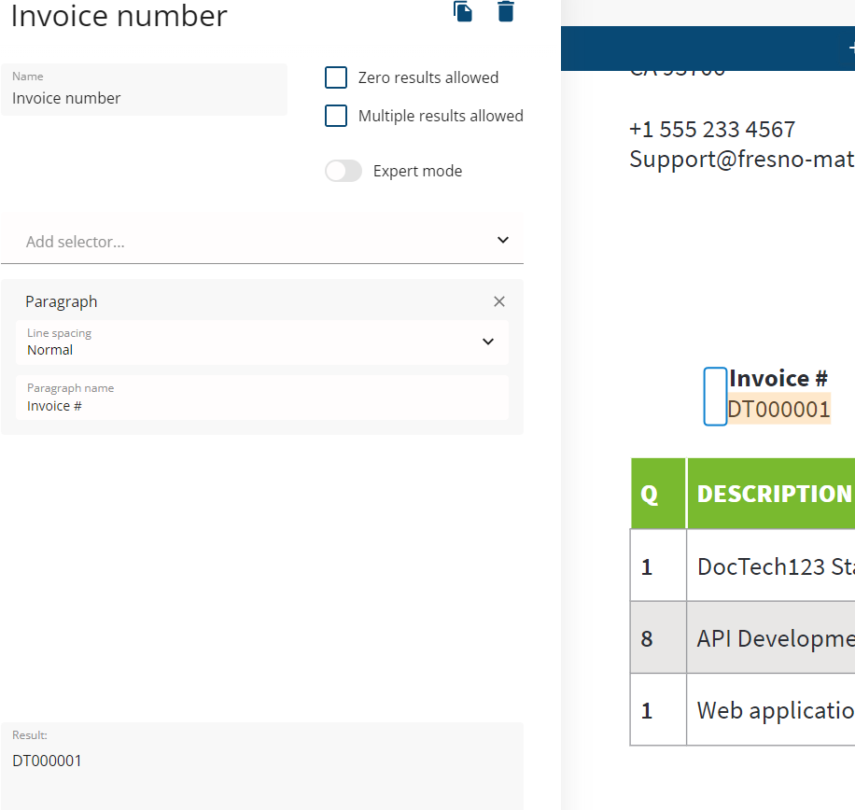
Task: Click the DESCRIPTION table header
Action: (774, 494)
